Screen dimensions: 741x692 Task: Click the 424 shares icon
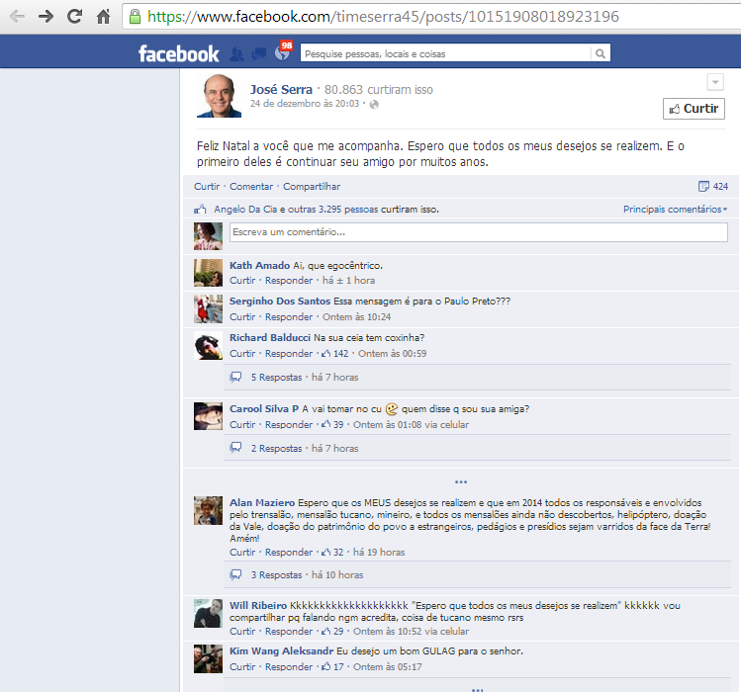713,187
